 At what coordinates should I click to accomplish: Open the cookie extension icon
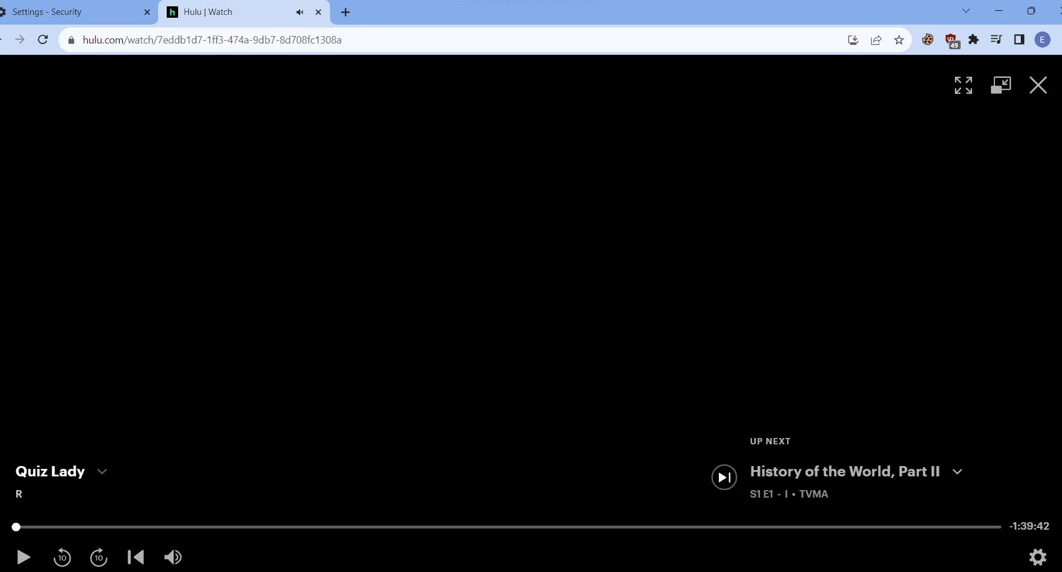pos(927,40)
